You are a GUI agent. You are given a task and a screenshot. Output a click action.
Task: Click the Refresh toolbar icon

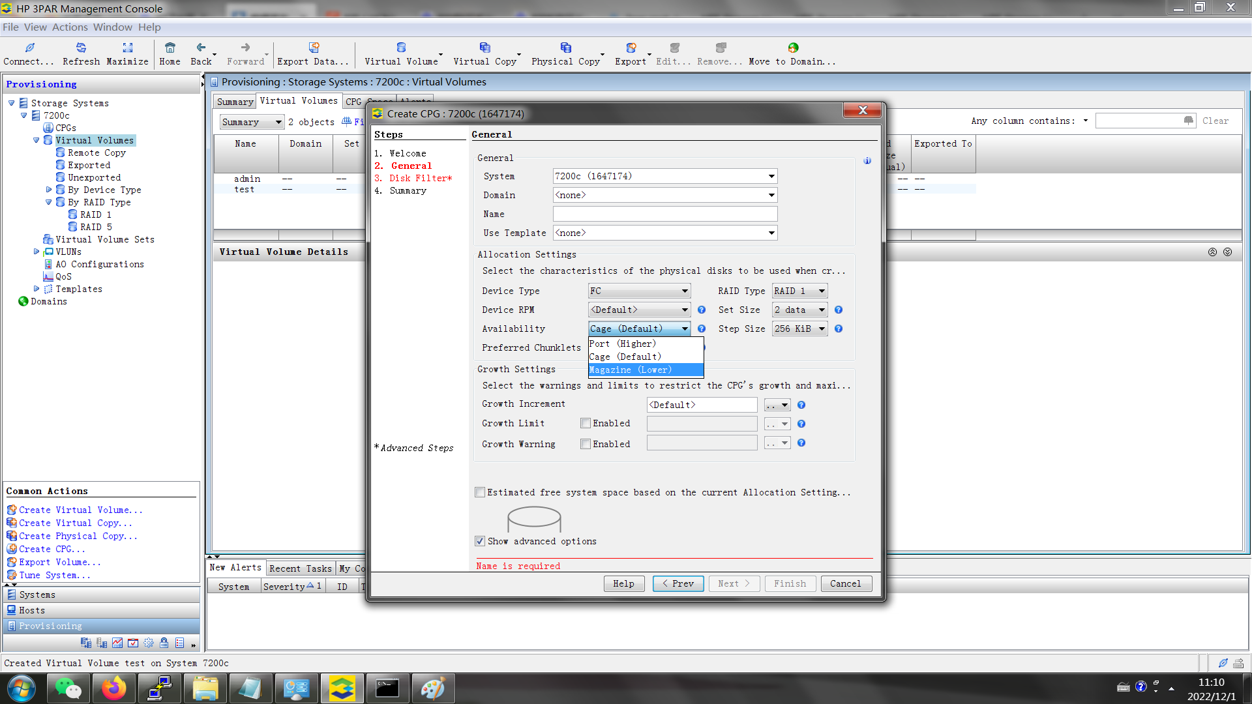pos(81,48)
